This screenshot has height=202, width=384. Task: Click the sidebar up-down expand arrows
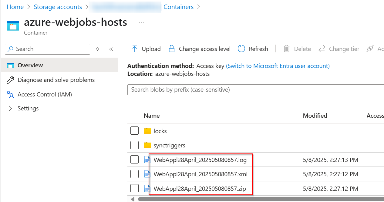pyautogui.click(x=97, y=49)
